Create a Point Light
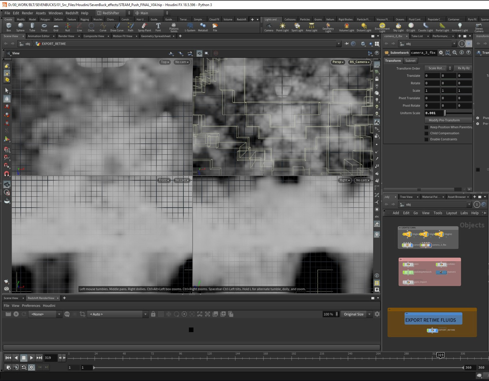This screenshot has height=381, width=489. point(282,27)
